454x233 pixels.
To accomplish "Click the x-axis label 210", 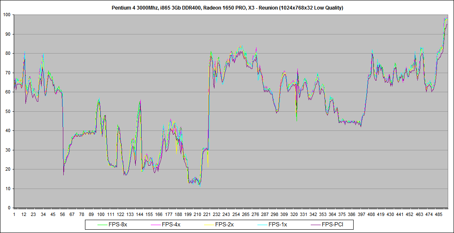I will click(197, 215).
